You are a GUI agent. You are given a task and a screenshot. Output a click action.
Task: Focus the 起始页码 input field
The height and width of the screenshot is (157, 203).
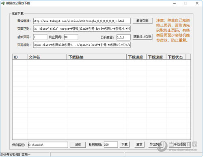[40, 37]
